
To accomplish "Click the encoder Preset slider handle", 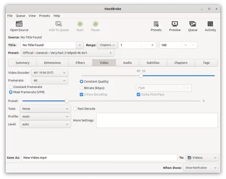I will point(67,101).
